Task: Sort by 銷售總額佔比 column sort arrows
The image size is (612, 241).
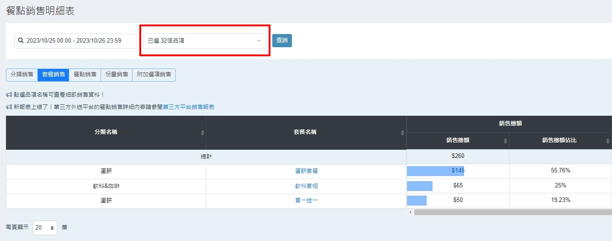Action: click(608, 141)
